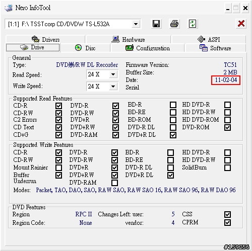Click the vendor changes left value 4
The width and height of the screenshot is (252, 251).
click(x=173, y=223)
